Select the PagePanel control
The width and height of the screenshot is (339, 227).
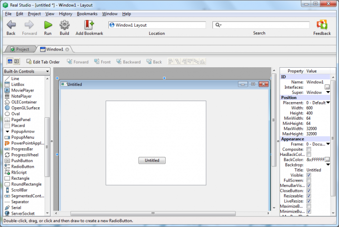(x=21, y=120)
